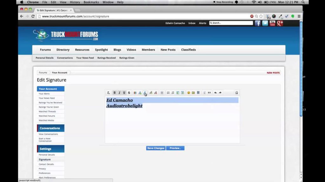This screenshot has width=325, height=182.
Task: Click the quote icon in toolbar
Action: point(209,93)
